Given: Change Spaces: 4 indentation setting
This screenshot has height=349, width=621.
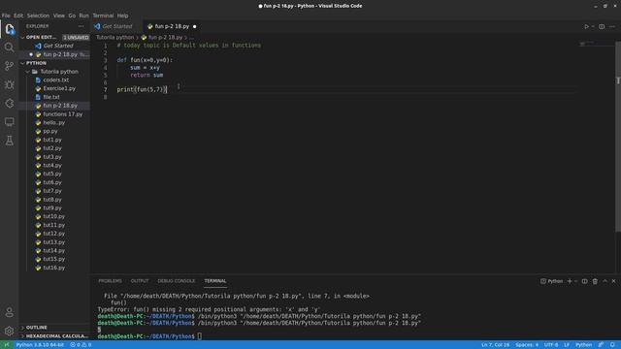Looking at the screenshot, I should (x=527, y=345).
